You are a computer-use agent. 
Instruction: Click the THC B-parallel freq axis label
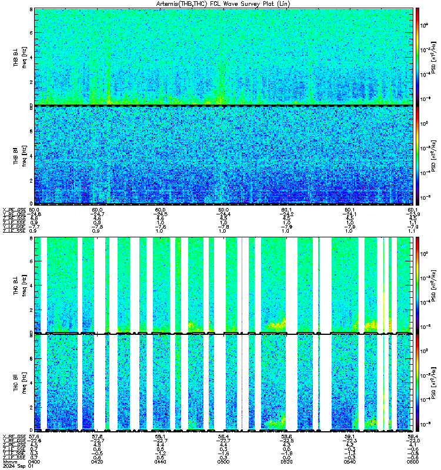(x=20, y=383)
